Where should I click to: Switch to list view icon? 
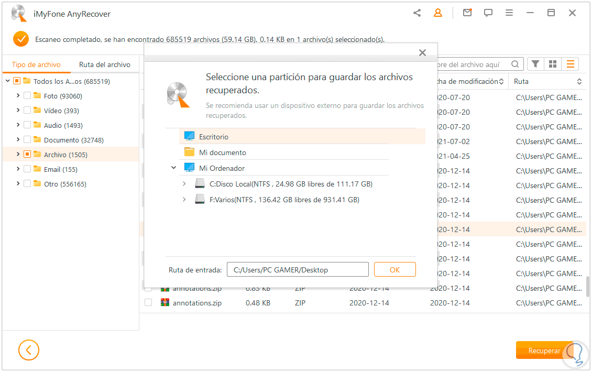[570, 64]
